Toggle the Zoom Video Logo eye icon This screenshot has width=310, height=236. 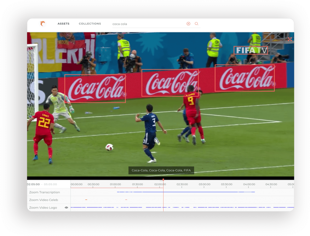tap(66, 208)
